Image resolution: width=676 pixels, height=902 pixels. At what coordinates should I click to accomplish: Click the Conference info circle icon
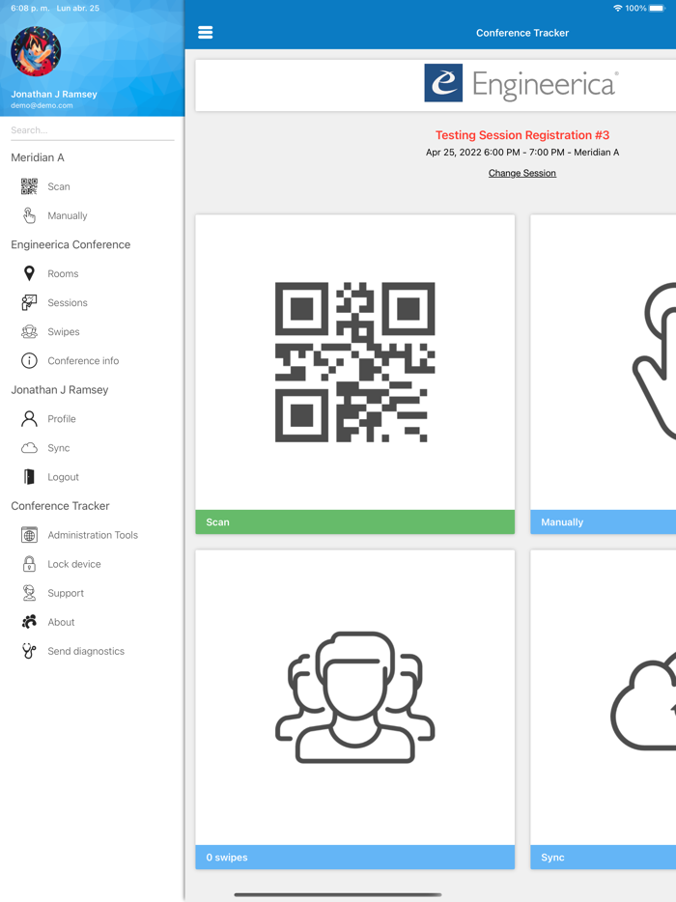29,360
